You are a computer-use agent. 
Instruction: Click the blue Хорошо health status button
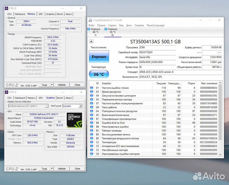point(99,57)
